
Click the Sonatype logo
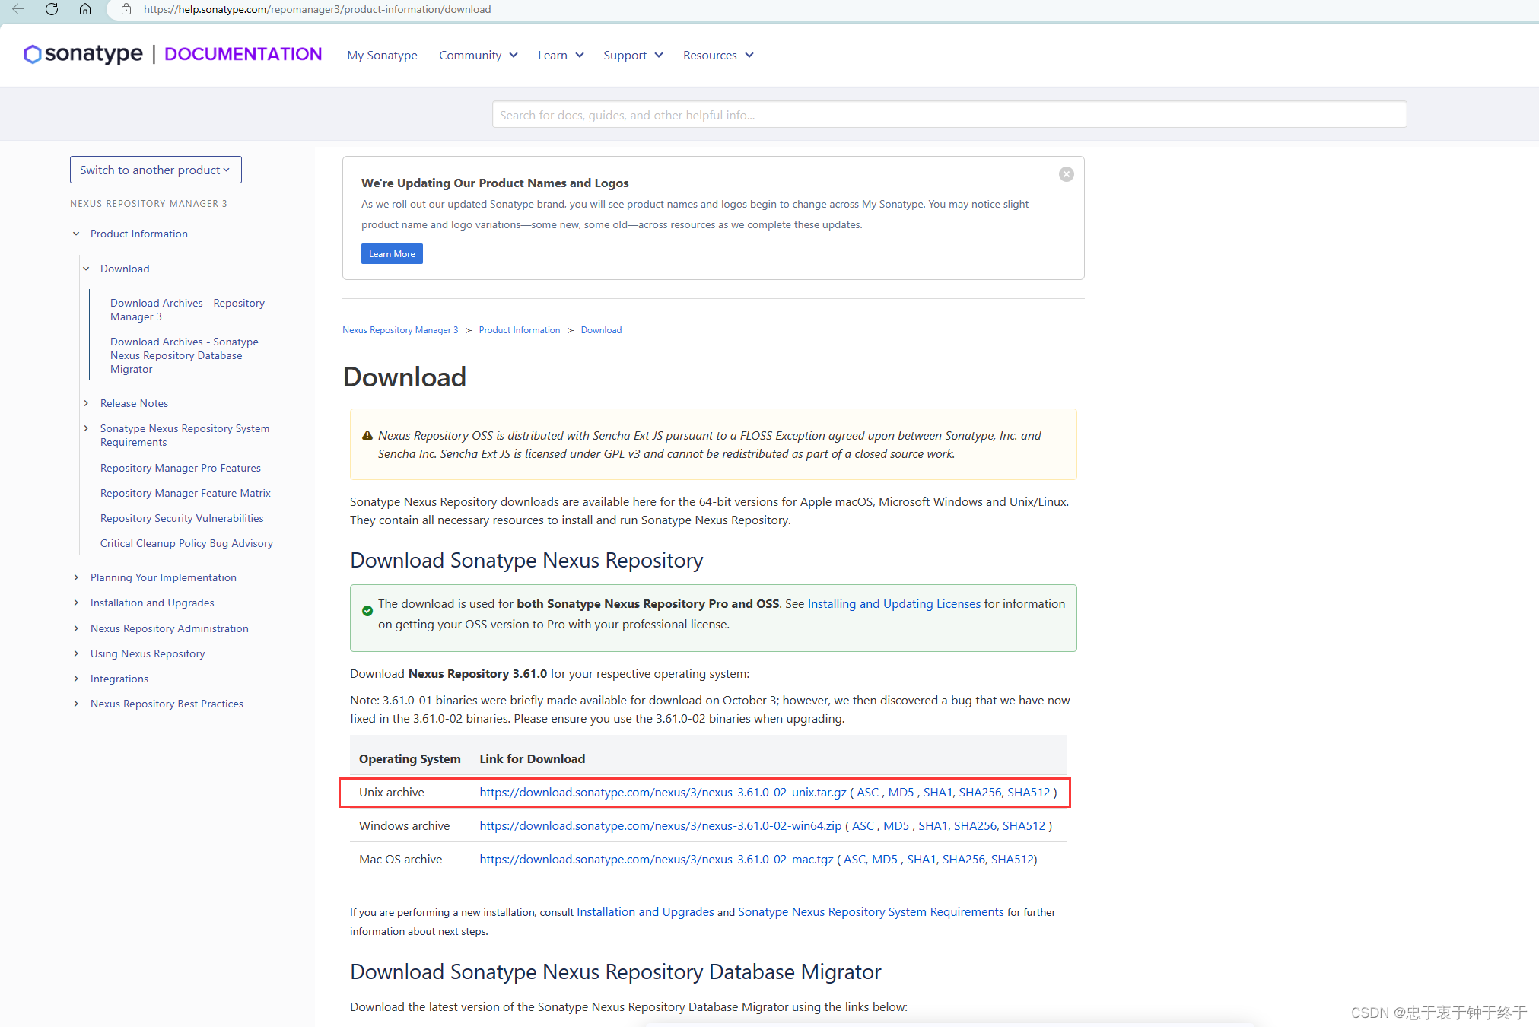click(84, 54)
